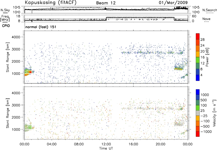
Task: Click the Slant Range label of power panel
Action: 8,57
